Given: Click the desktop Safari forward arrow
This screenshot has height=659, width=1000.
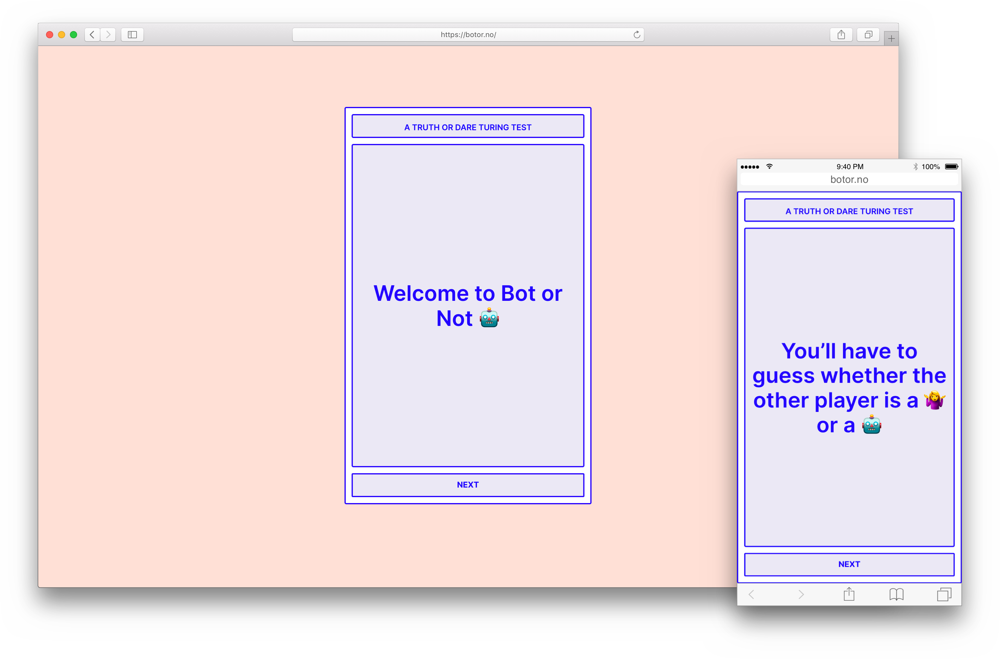Looking at the screenshot, I should [x=108, y=34].
